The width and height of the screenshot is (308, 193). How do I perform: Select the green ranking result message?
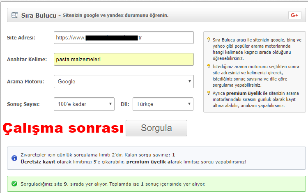tap(113, 184)
